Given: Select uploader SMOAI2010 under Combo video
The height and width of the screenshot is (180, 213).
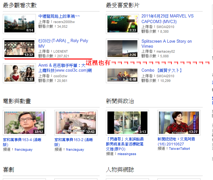Looking at the screenshot, I should (x=165, y=76).
